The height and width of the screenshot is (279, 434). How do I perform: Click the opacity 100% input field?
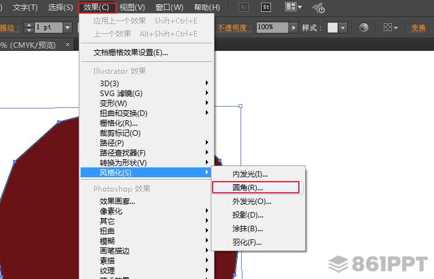[x=272, y=27]
